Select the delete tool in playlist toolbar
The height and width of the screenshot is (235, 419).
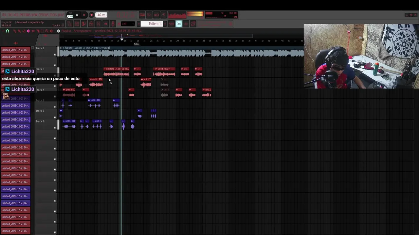click(24, 31)
